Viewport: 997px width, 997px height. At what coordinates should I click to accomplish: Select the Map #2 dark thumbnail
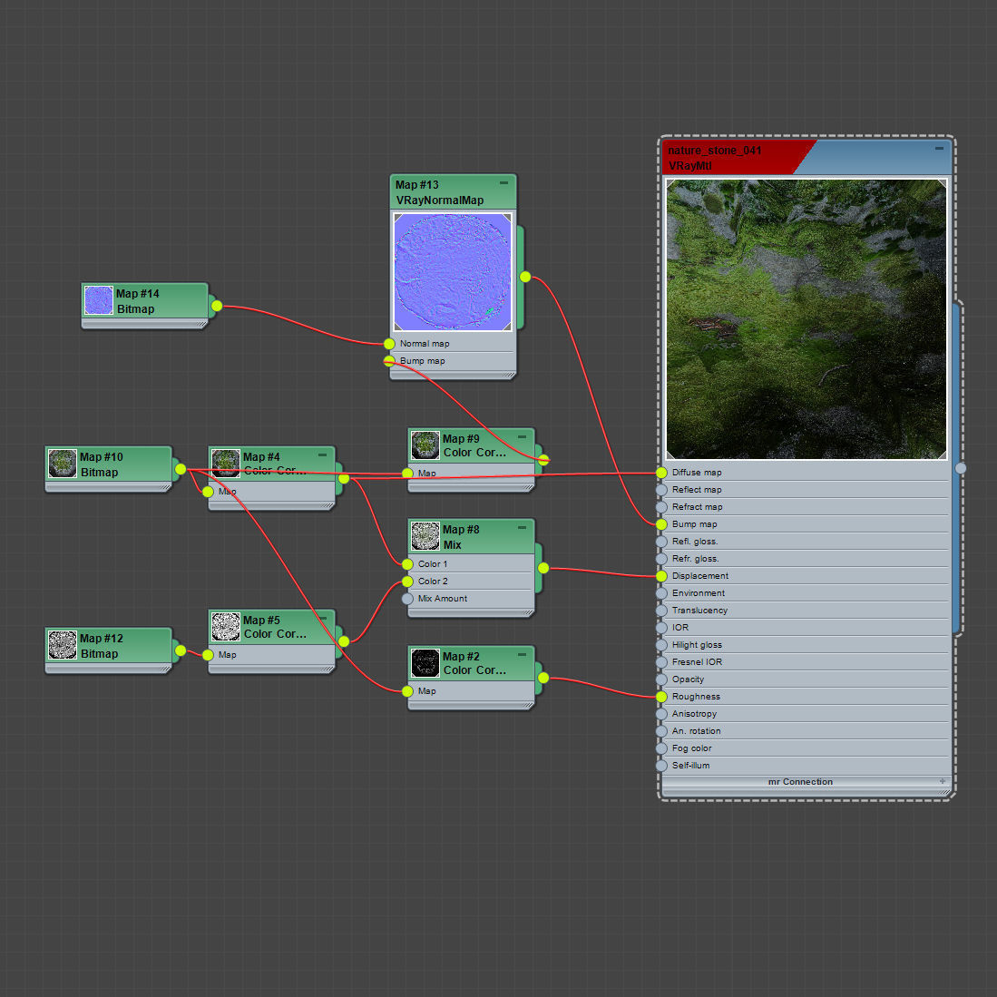[x=425, y=663]
